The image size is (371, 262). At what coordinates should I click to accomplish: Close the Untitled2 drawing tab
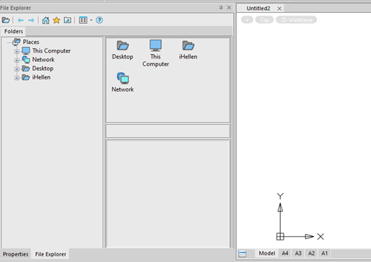click(x=279, y=9)
